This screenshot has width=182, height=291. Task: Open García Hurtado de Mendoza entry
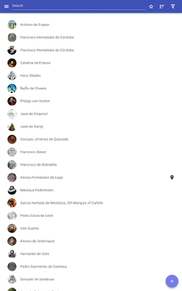click(91, 203)
